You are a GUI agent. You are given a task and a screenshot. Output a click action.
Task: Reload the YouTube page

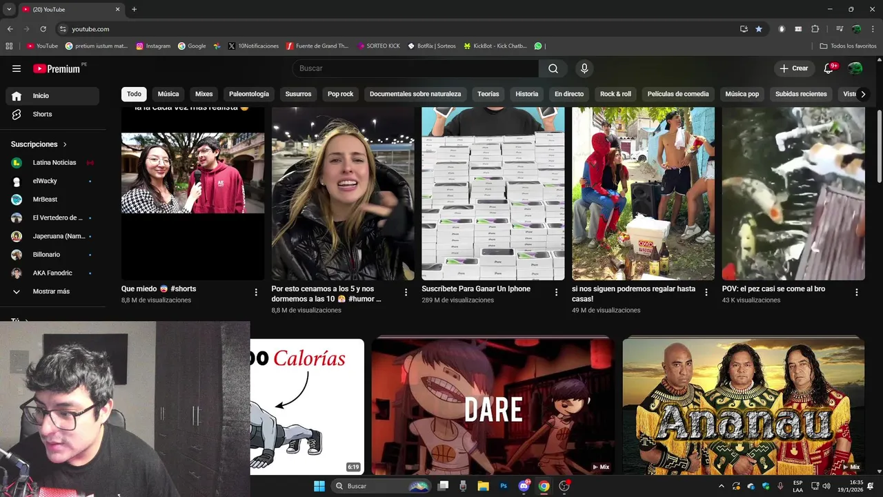(43, 29)
